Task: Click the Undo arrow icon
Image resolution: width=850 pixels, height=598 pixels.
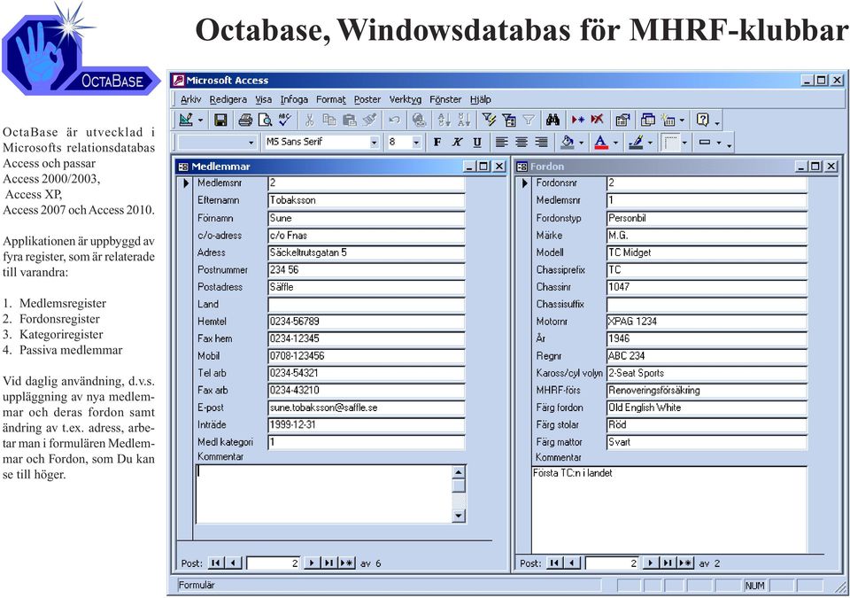Action: tap(395, 120)
